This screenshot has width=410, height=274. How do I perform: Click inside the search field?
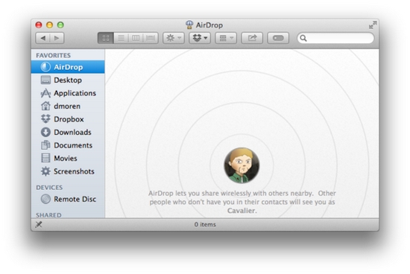point(335,38)
